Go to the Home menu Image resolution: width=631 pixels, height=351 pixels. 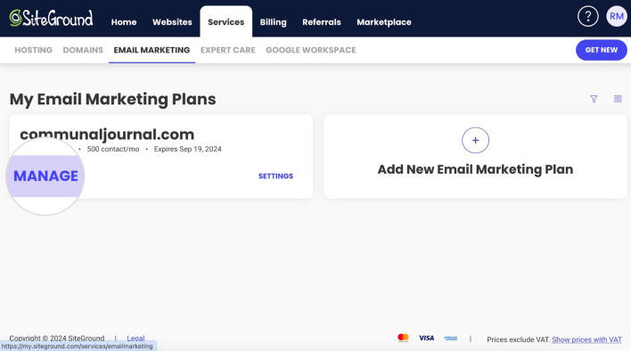click(124, 22)
